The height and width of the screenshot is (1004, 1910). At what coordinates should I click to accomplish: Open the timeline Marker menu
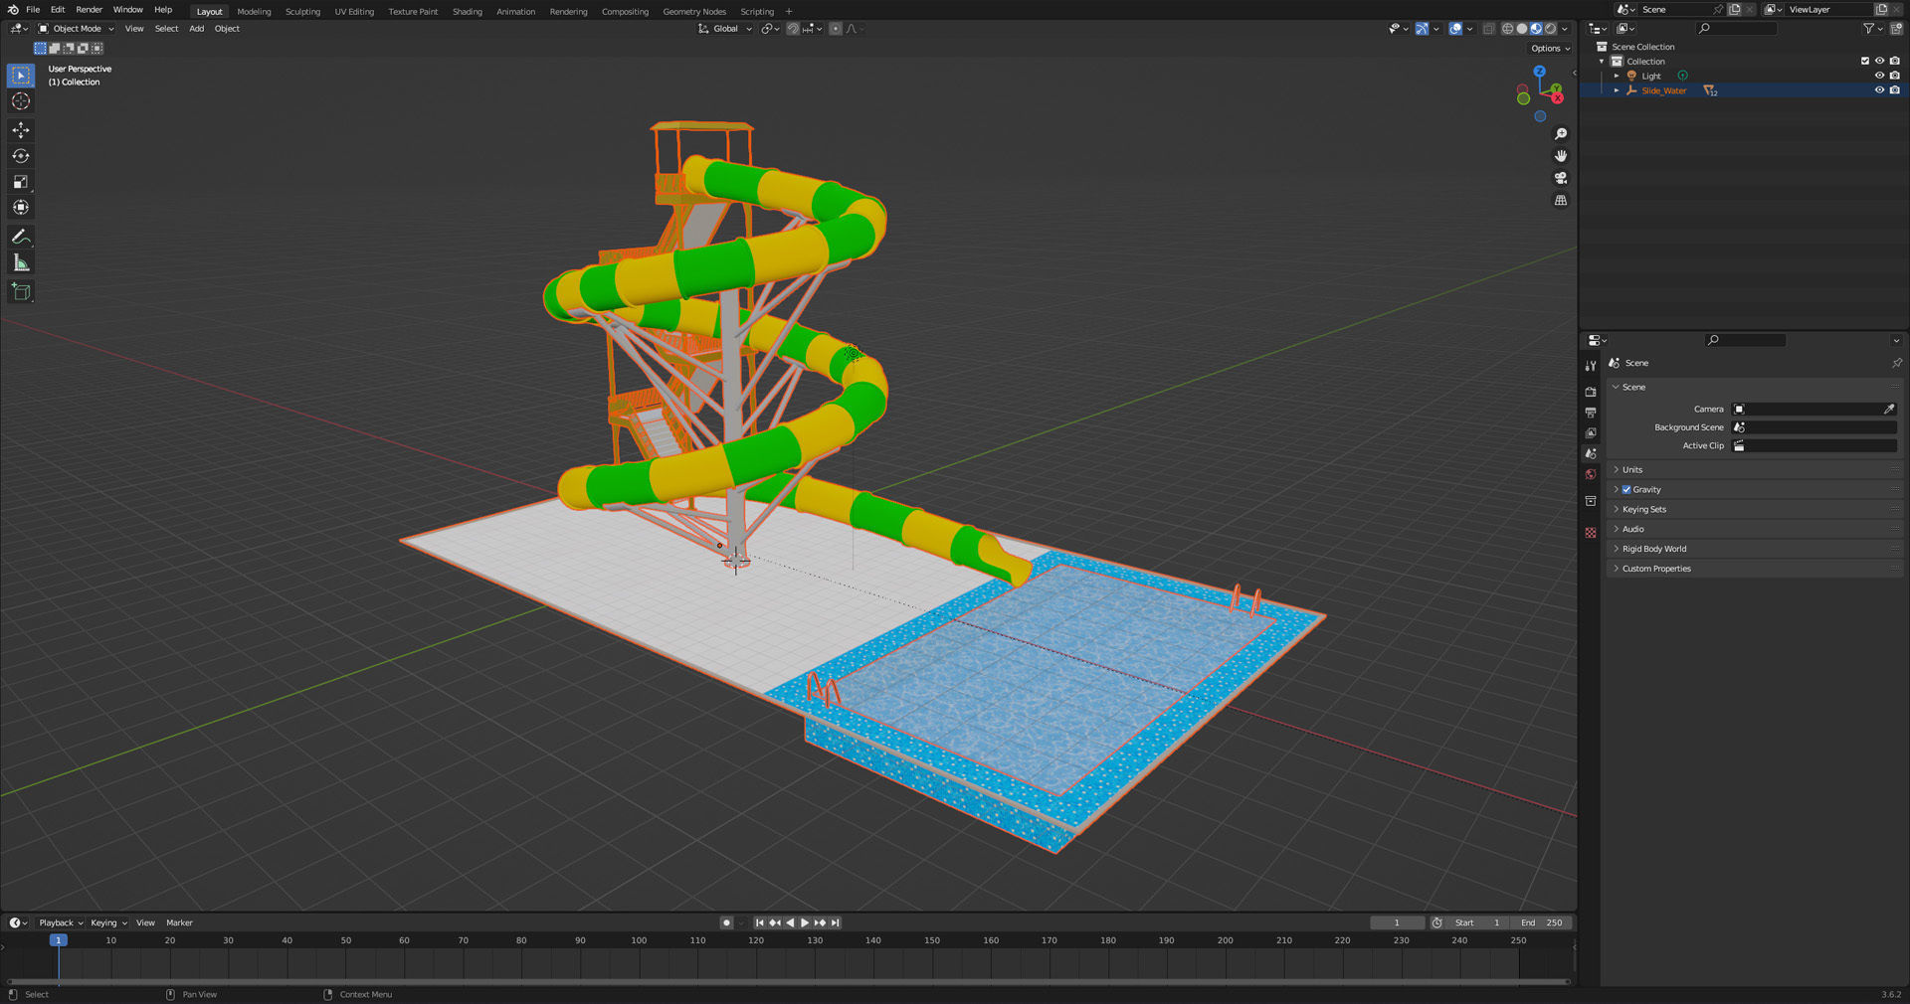pos(179,922)
